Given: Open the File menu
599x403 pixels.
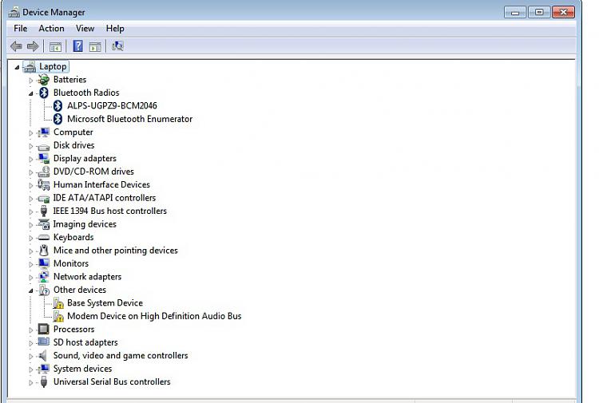Looking at the screenshot, I should point(20,28).
